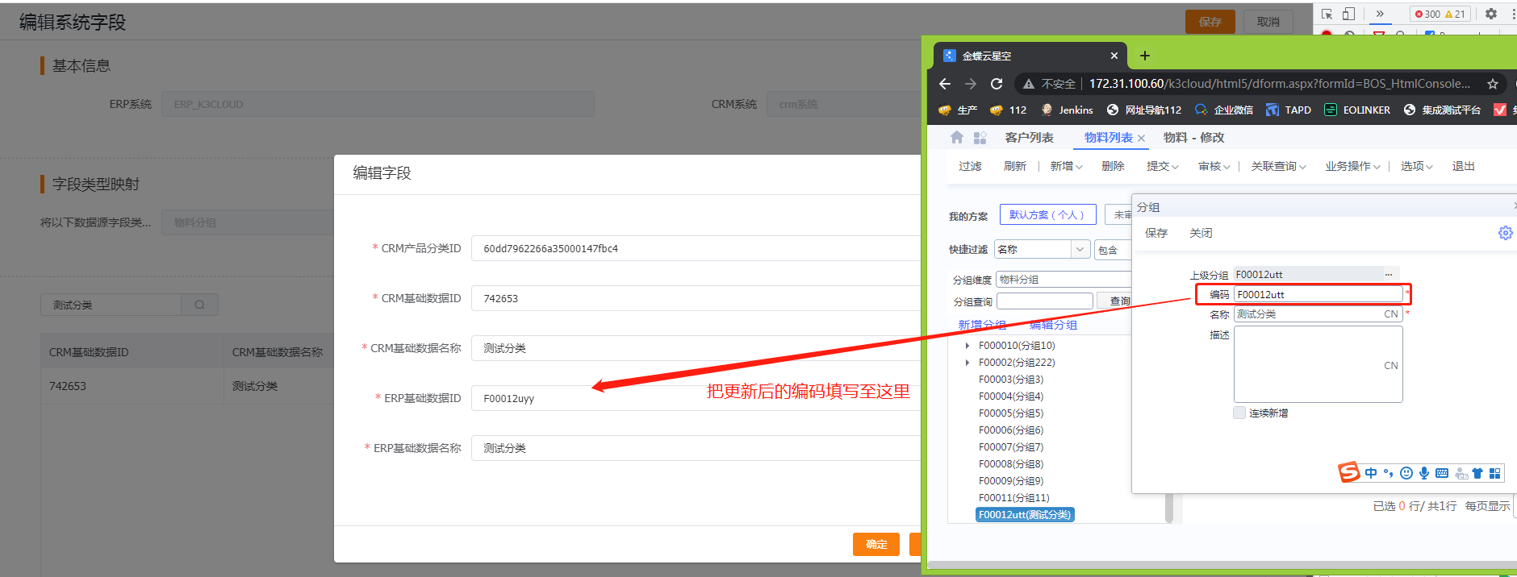Click the 查询 group search button
The height and width of the screenshot is (577, 1517).
pyautogui.click(x=1119, y=301)
